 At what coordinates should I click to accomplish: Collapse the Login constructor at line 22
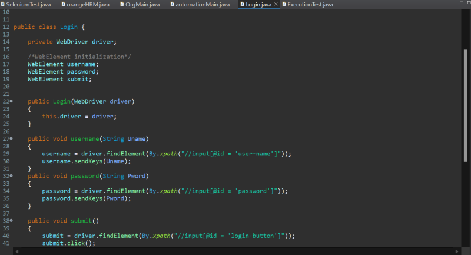[x=11, y=101]
